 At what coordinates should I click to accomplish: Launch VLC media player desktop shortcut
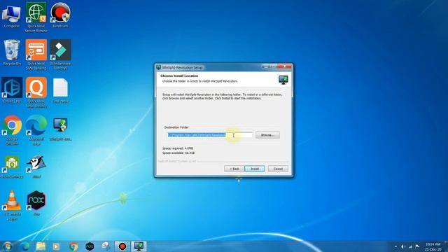(12, 205)
